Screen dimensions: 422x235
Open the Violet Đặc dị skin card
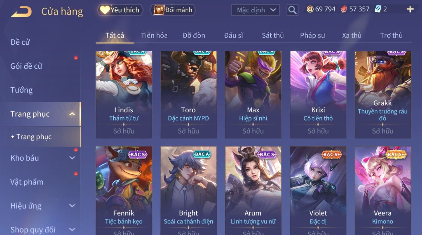coord(318,190)
